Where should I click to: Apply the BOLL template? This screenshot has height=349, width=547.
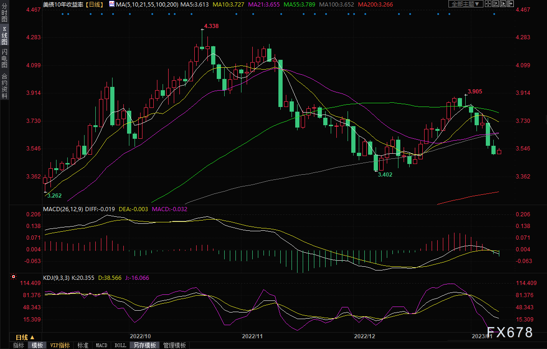point(120,345)
